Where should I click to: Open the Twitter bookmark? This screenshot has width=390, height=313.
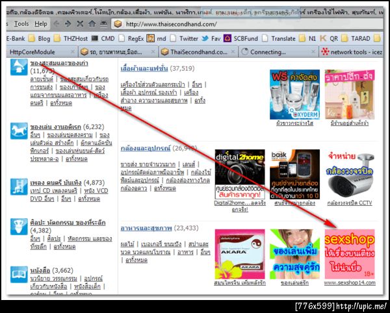pos(185,38)
